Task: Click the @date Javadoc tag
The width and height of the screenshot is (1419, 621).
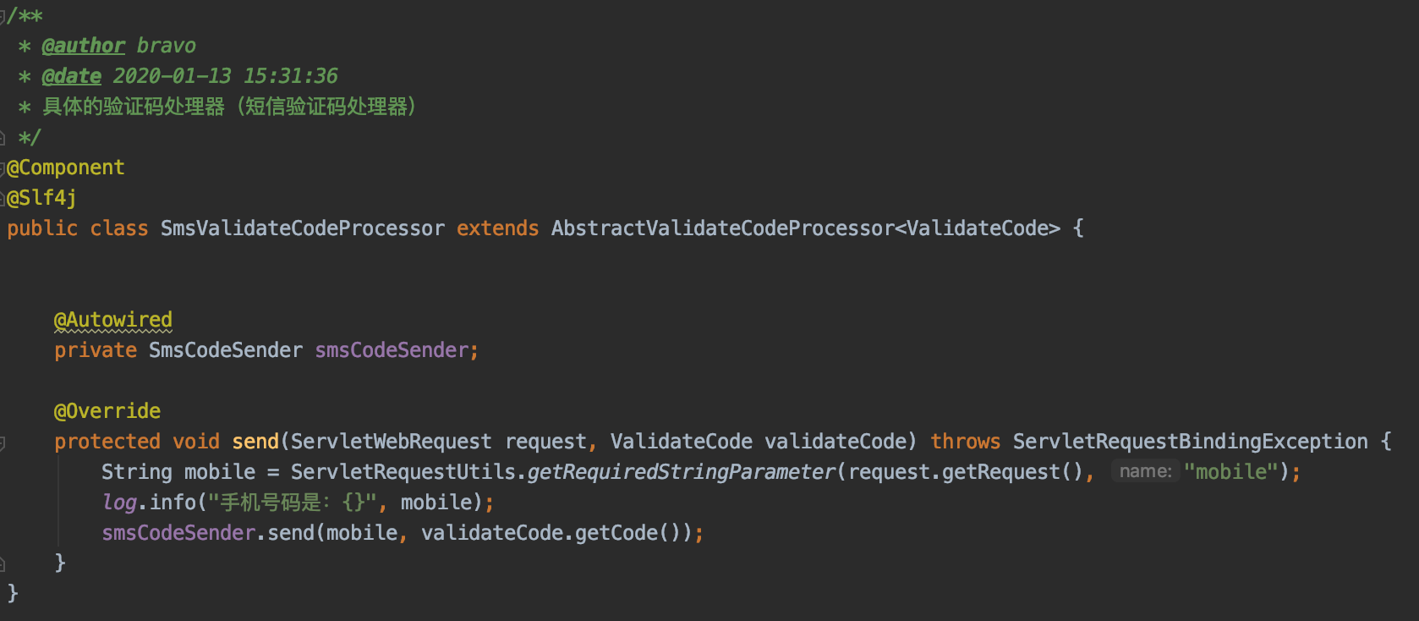Action: 71,76
